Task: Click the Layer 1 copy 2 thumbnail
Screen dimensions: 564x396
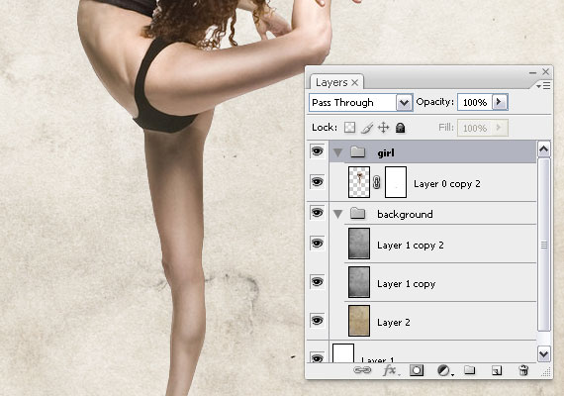Action: 359,244
